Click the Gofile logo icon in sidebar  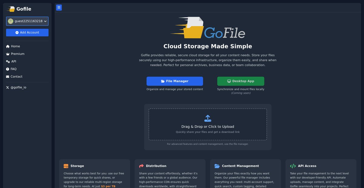pos(11,9)
